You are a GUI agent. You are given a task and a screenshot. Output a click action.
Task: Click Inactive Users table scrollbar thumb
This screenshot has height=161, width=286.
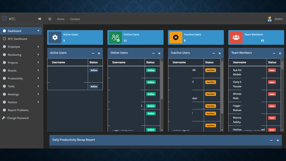click(x=222, y=87)
